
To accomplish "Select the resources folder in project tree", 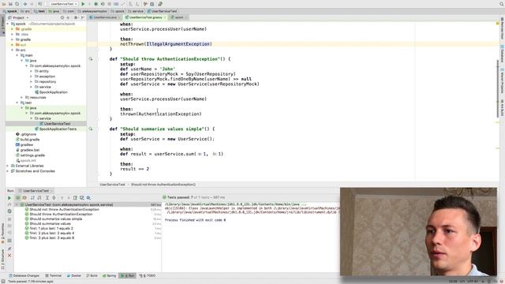I will [x=36, y=97].
